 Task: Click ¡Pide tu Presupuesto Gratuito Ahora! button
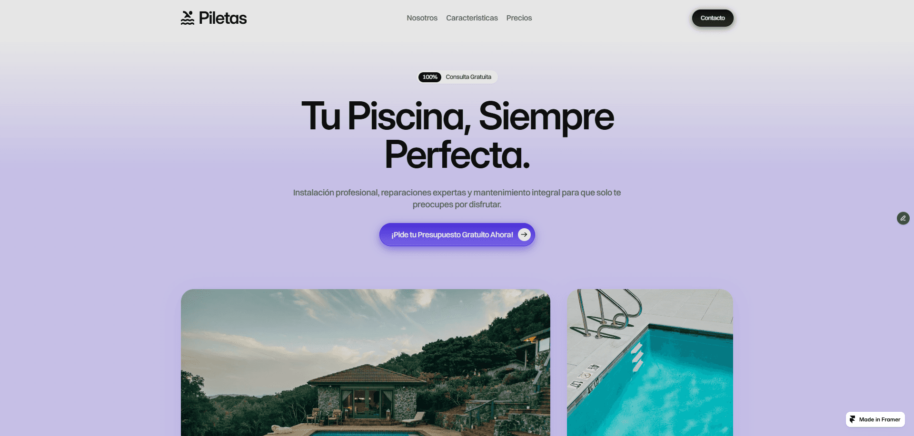coord(457,234)
